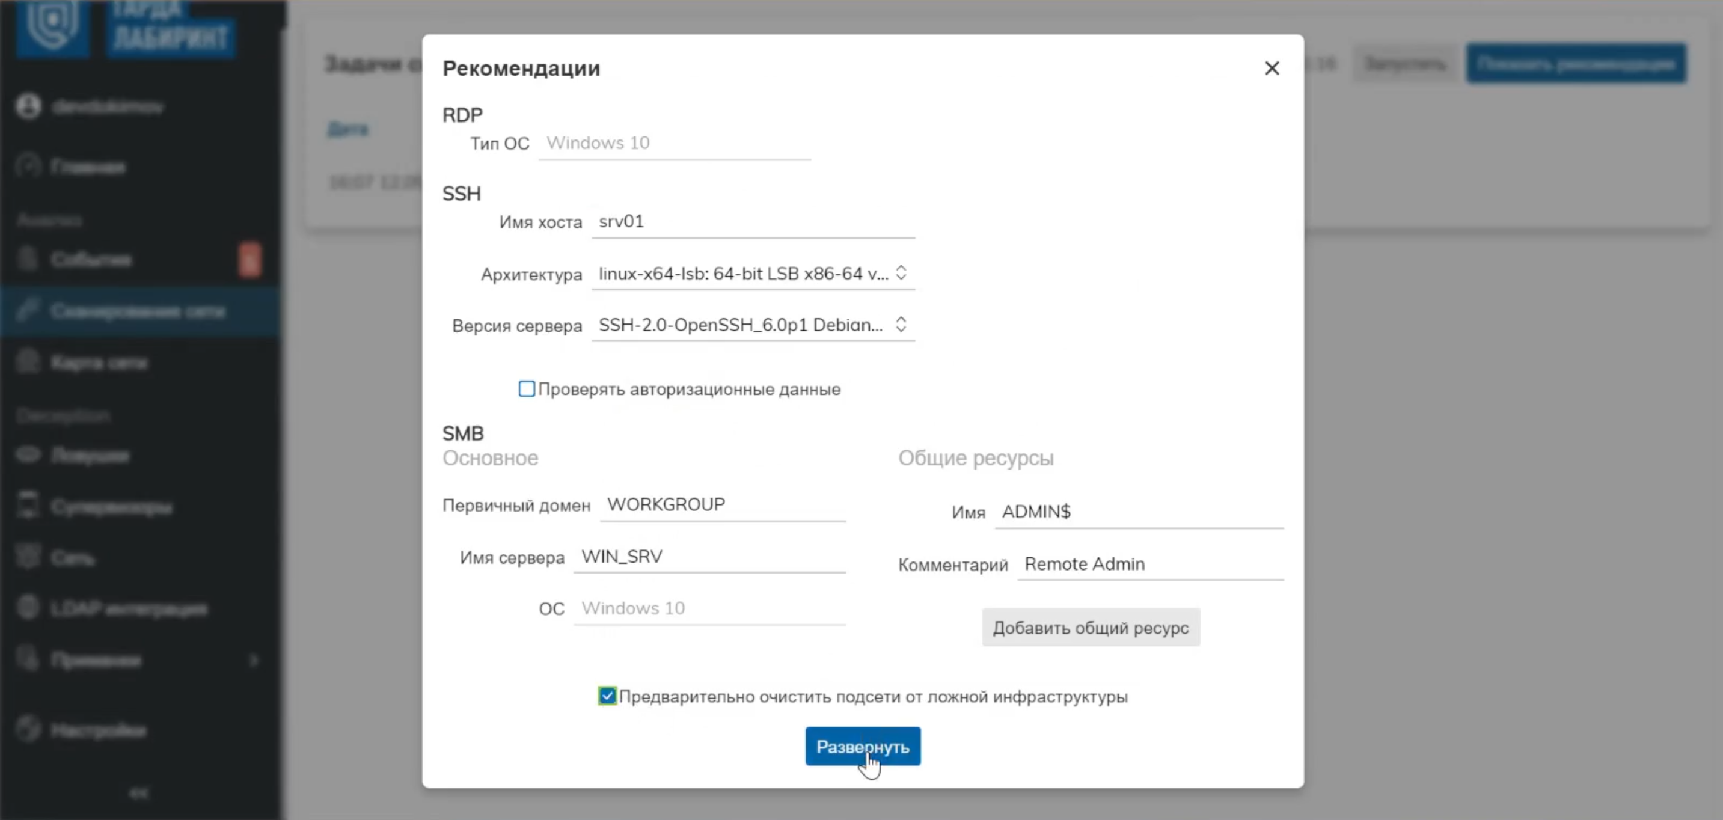Click the traps eye icon in sidebar

point(28,455)
